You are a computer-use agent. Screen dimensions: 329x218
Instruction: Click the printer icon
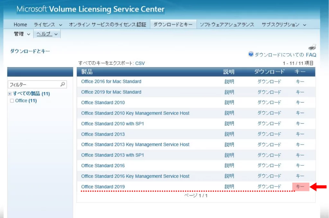click(x=312, y=47)
